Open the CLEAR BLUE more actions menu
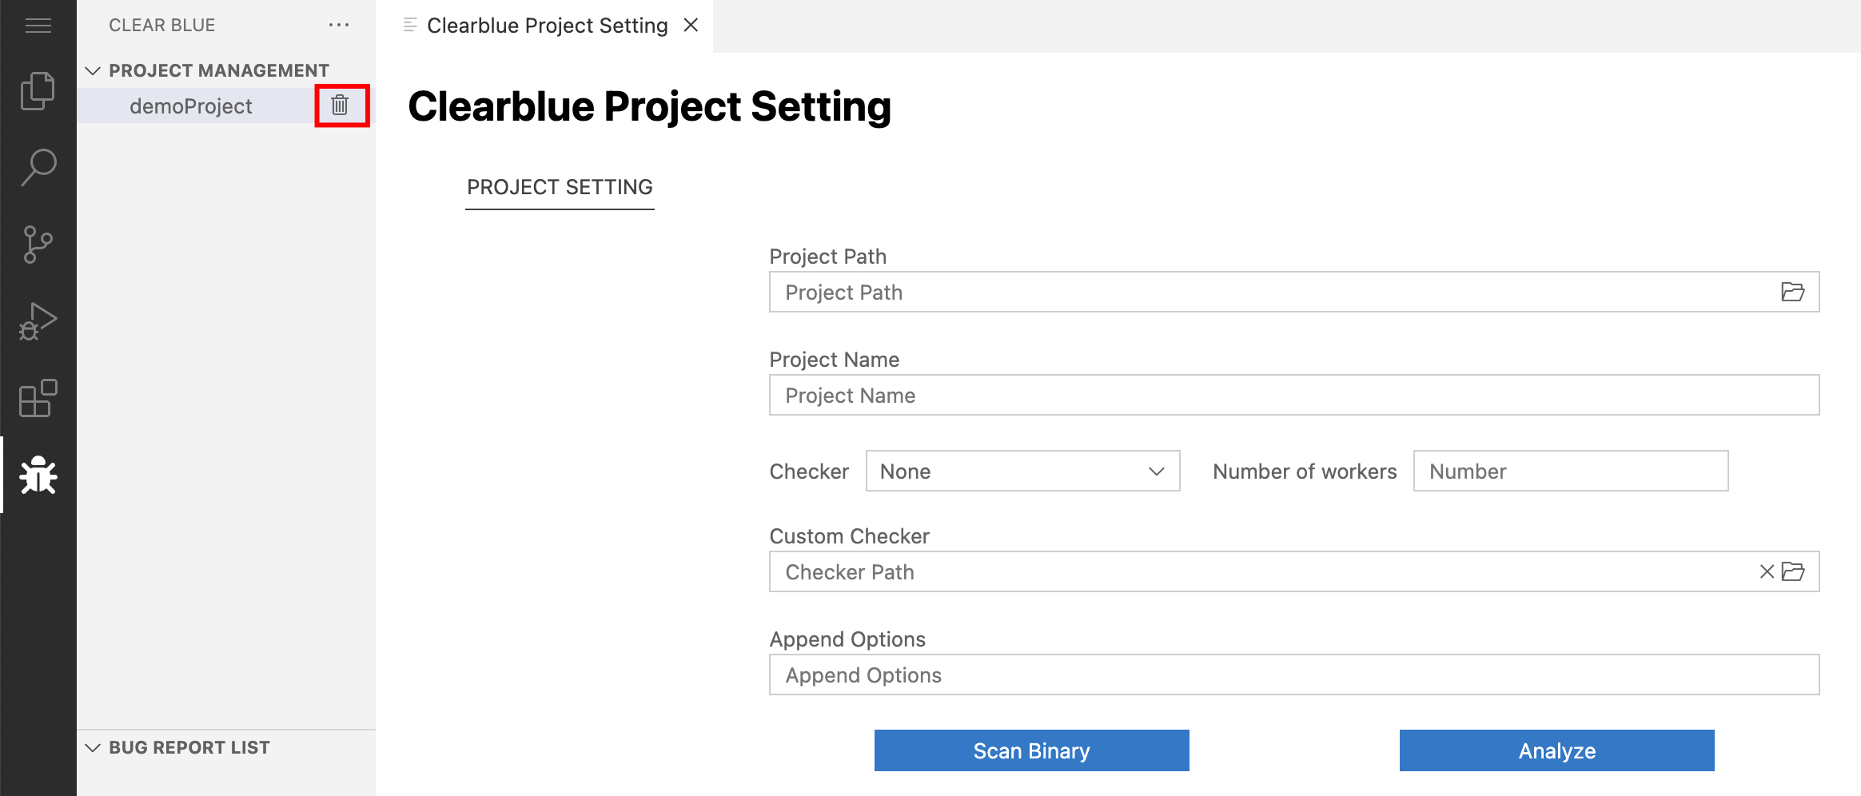1861x796 pixels. [x=339, y=25]
